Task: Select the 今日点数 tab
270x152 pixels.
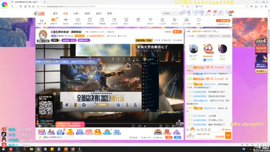Action: pyautogui.click(x=191, y=36)
